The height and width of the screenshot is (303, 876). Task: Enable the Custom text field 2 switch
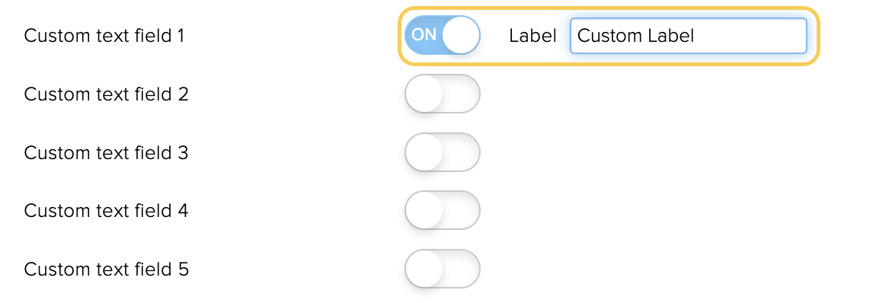442,94
